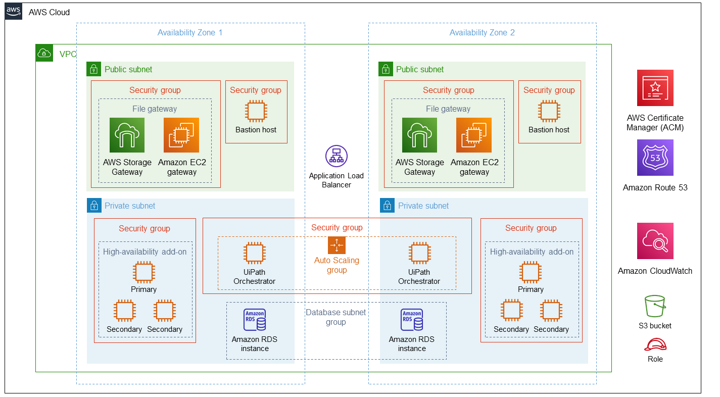Screen dimensions: 720x397
Task: Select the Availability Zone 1 public subnet lock icon
Action: pos(93,69)
